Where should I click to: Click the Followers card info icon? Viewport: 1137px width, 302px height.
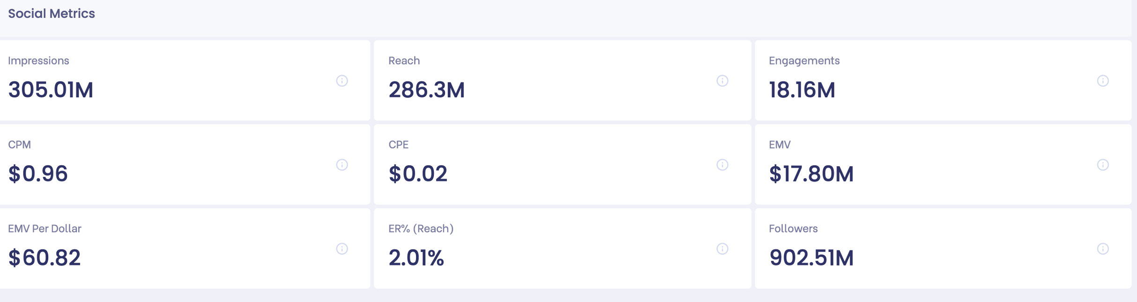coord(1103,249)
